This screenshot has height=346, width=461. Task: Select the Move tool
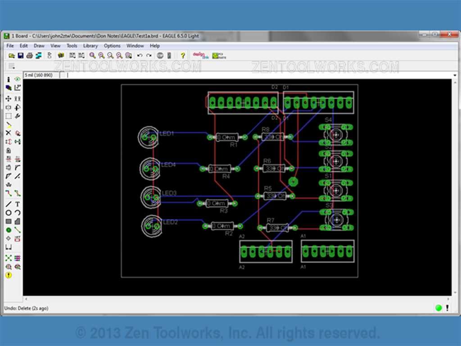coord(9,99)
